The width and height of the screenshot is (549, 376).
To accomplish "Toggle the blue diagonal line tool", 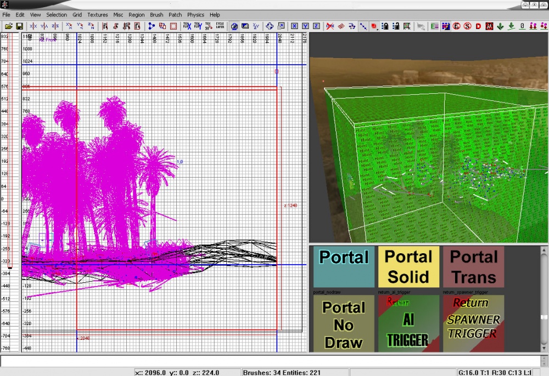I will pos(363,26).
